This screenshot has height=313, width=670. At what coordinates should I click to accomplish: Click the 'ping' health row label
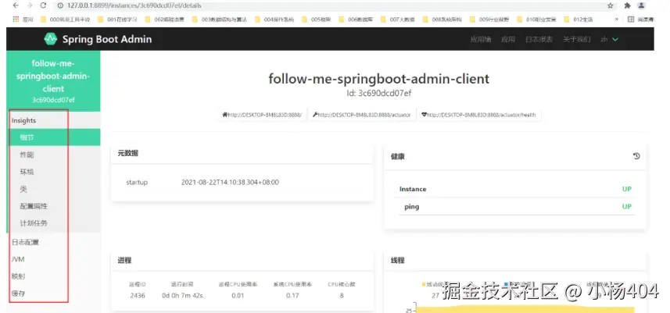[x=411, y=207]
